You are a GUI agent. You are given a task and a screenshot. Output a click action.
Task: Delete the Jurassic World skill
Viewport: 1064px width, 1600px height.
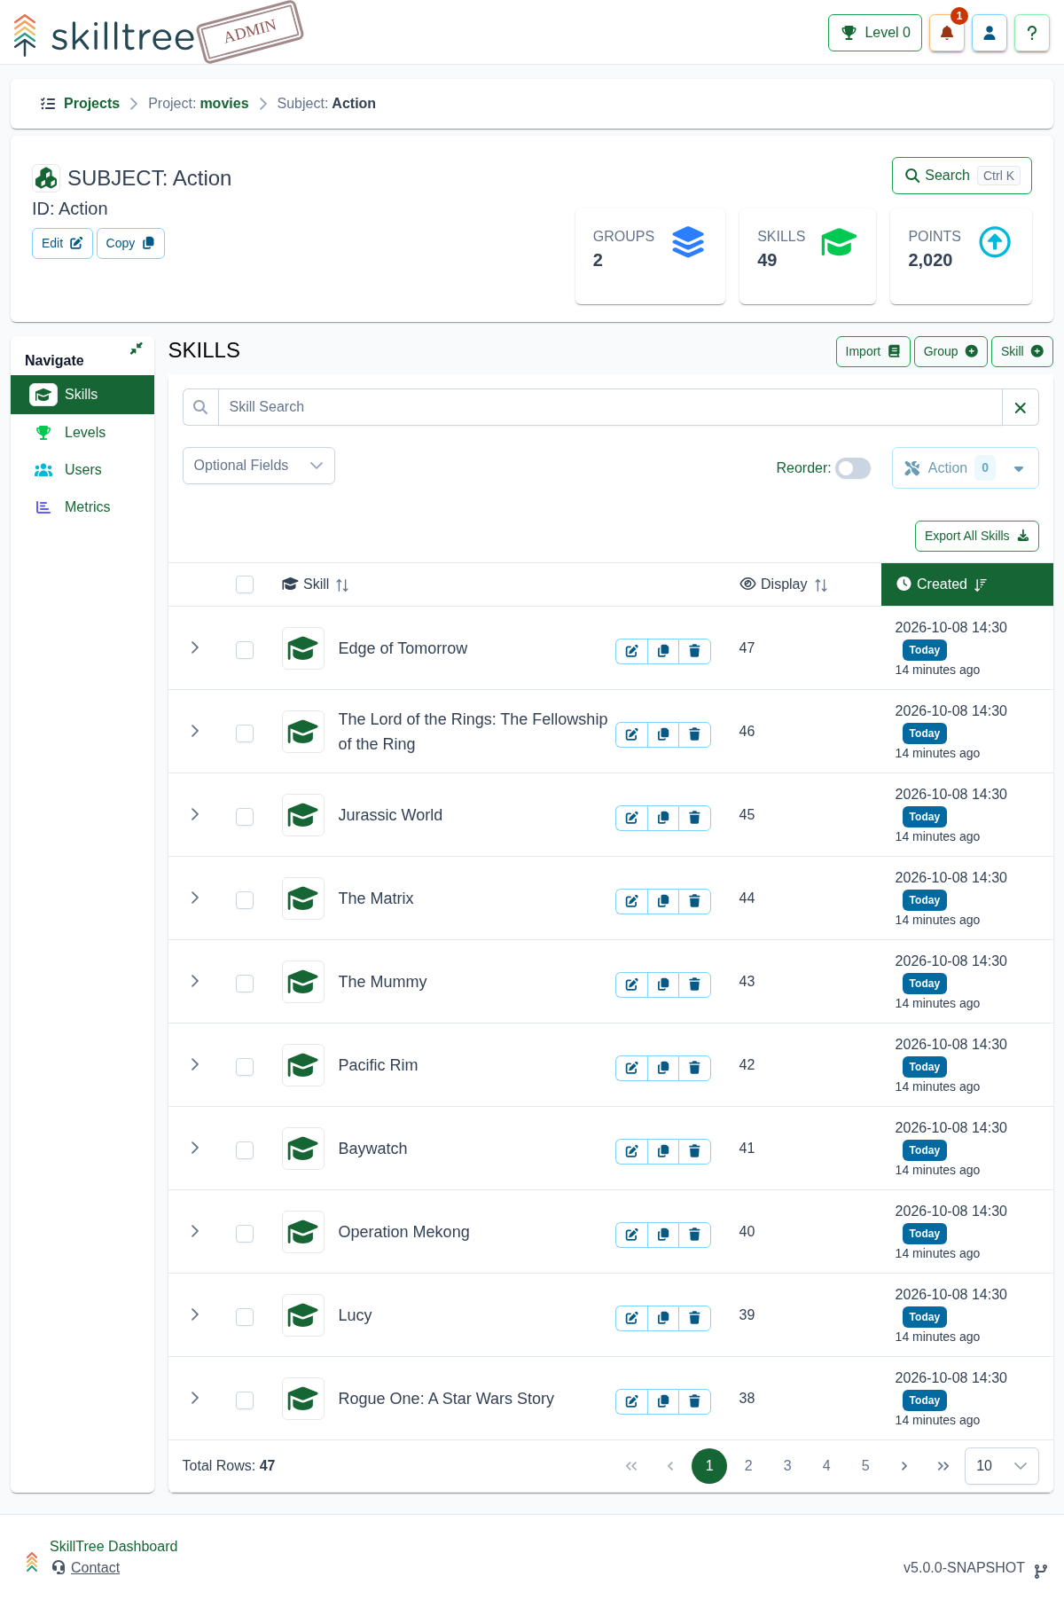coord(694,818)
